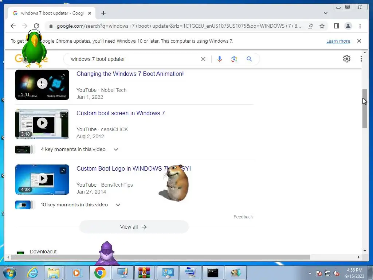Reload the Google search page
This screenshot has width=373, height=280.
click(x=36, y=26)
